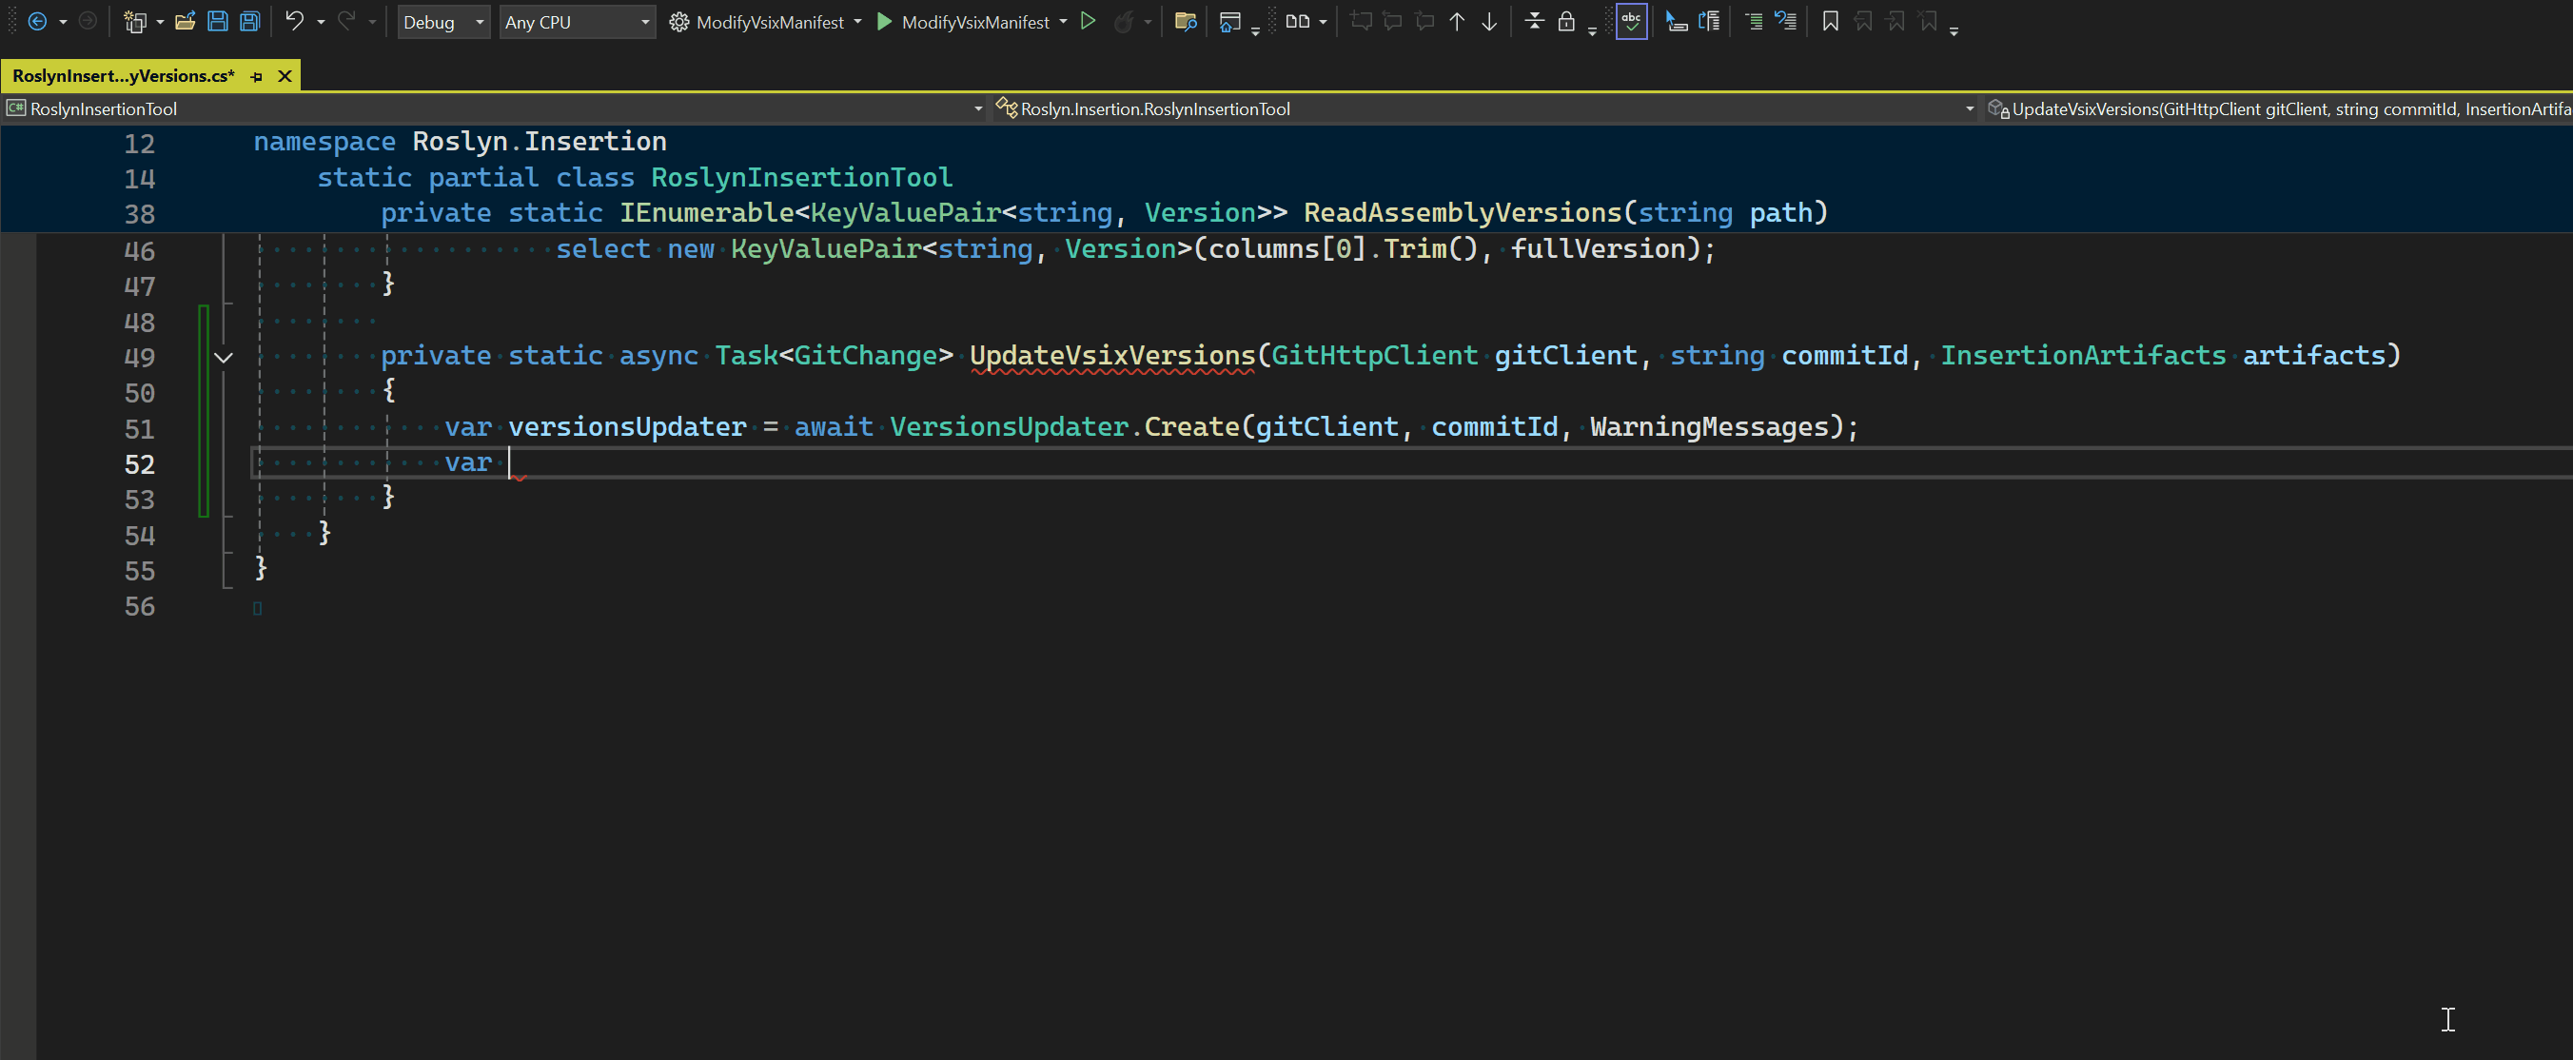Save the current file with Save icon
The image size is (2573, 1060).
pos(217,21)
